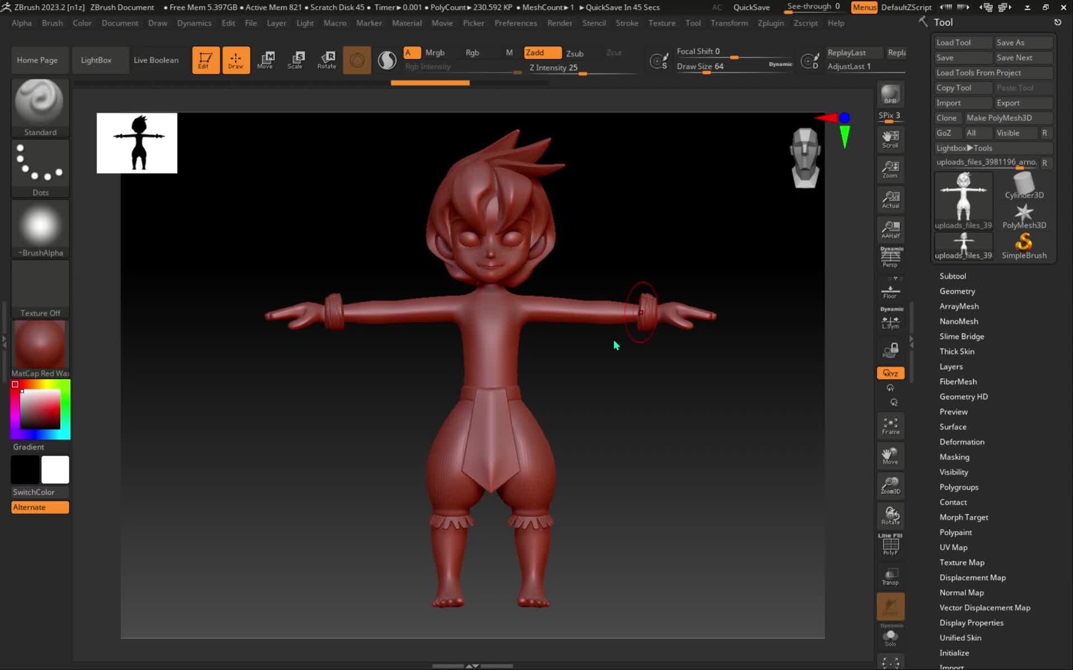
Task: Open the Preferences menu
Action: (515, 23)
